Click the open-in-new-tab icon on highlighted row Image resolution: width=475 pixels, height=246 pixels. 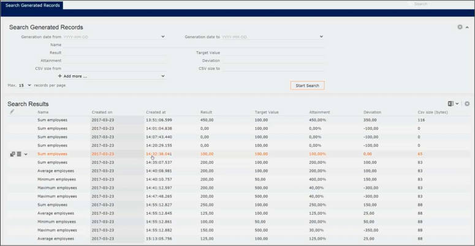click(12, 154)
